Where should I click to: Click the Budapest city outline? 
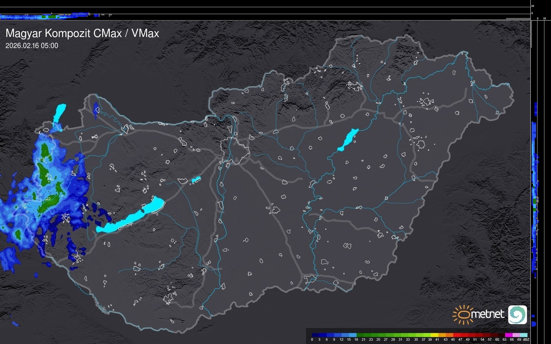pos(235,150)
